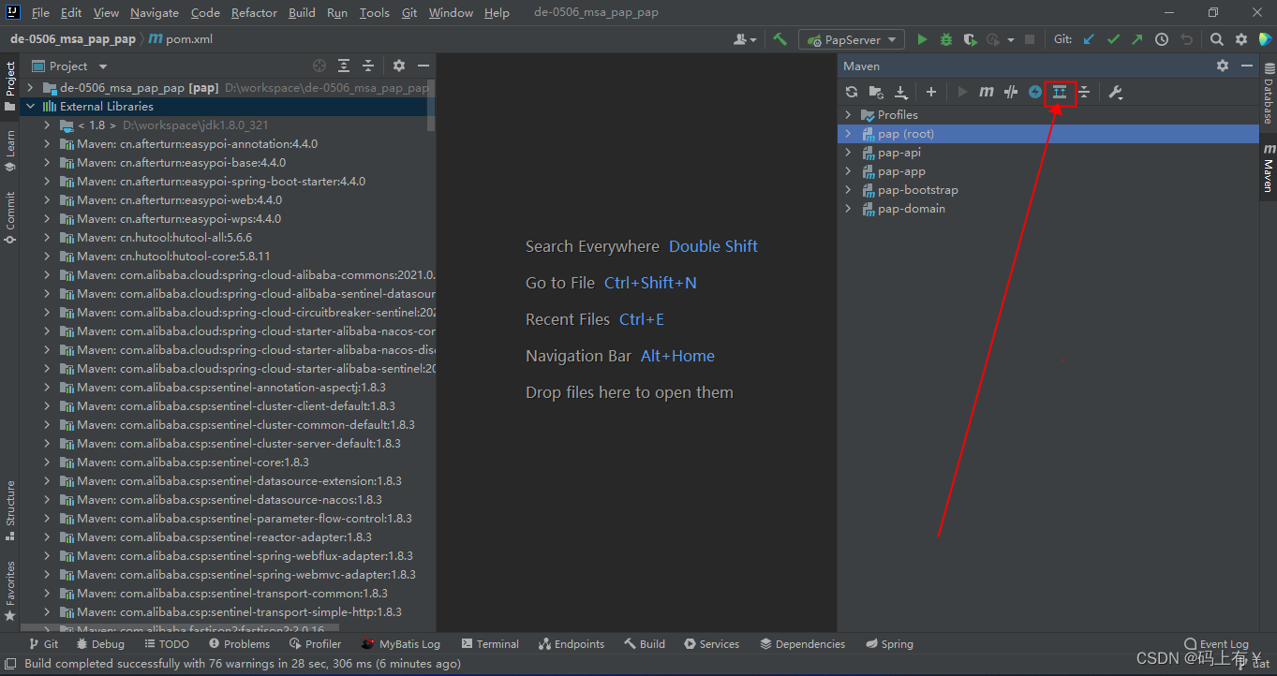Viewport: 1277px width, 676px height.
Task: Open IDE Settings gear in toolbar
Action: 1241,39
